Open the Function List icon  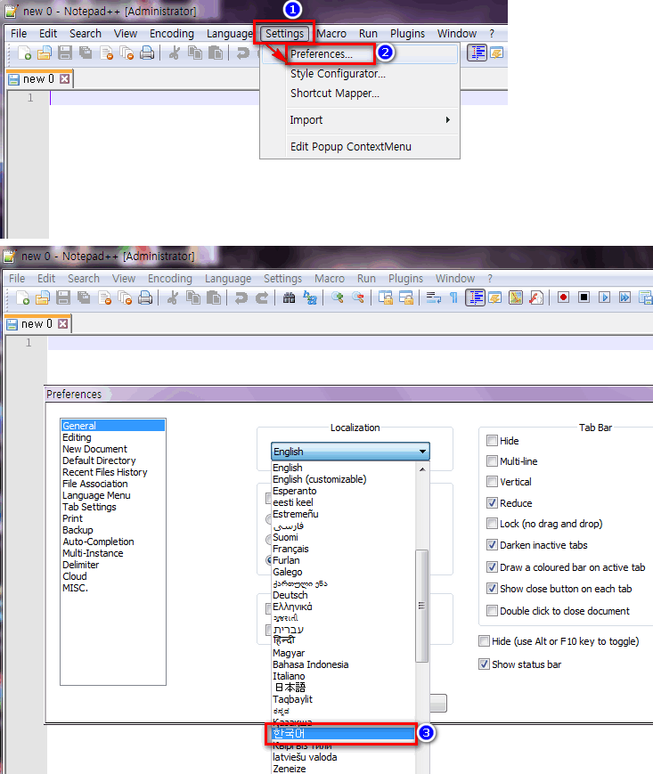[x=536, y=297]
